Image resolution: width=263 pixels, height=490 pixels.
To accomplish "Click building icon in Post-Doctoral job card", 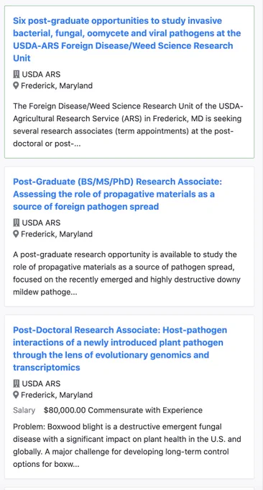I will point(17,384).
